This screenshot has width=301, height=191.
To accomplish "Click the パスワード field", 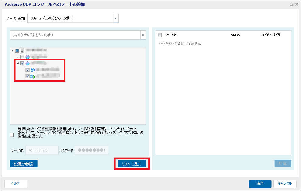I will 92,150.
